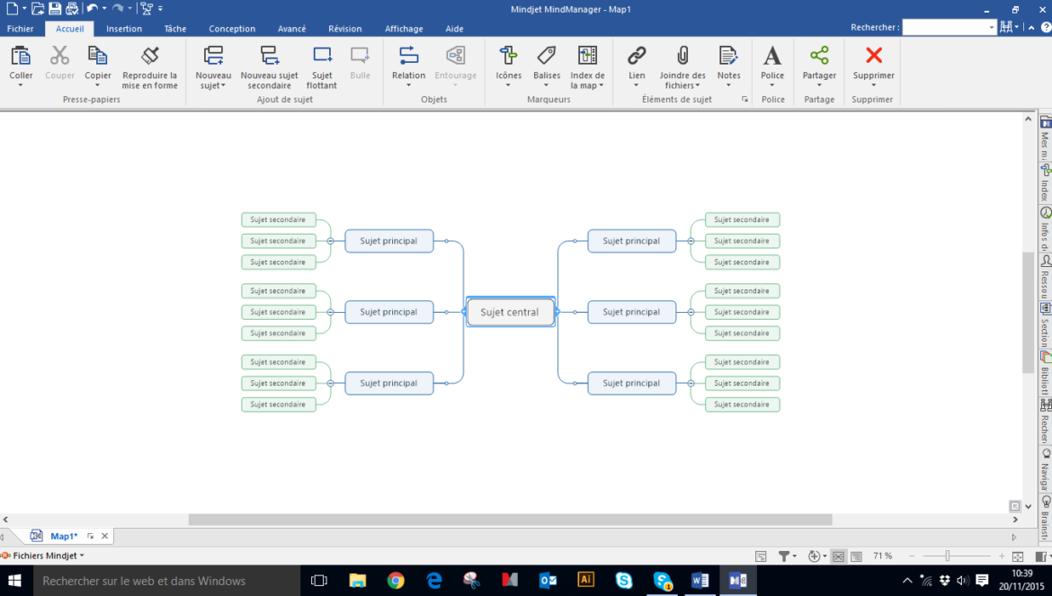This screenshot has width=1052, height=596.
Task: Add a Sujet flottant to the map
Action: tap(322, 57)
